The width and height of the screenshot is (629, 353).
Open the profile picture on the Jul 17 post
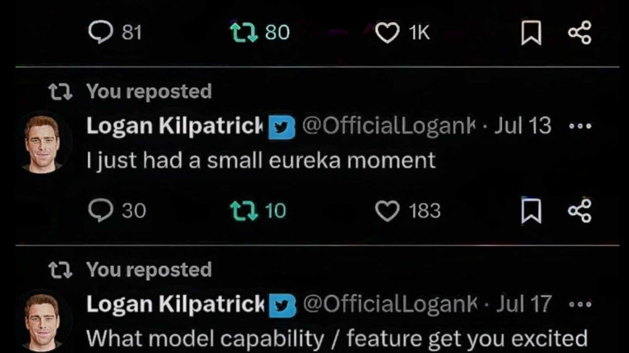[x=42, y=322]
